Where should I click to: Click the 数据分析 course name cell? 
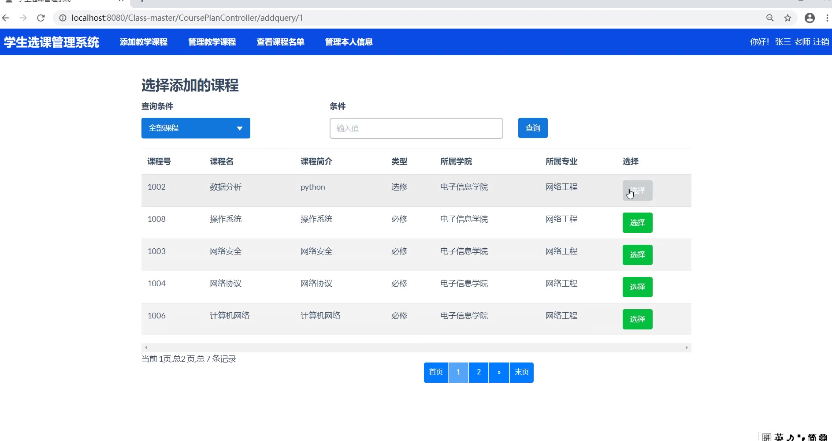click(226, 187)
